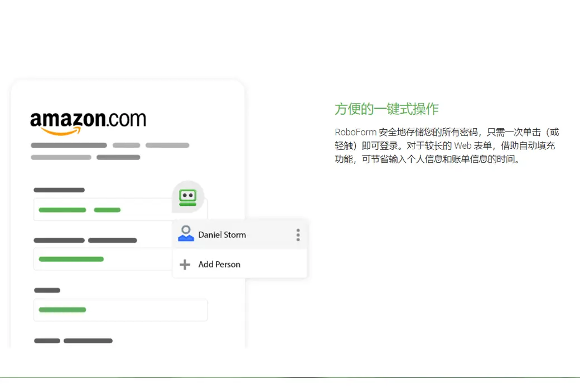This screenshot has width=580, height=390.
Task: Choose Add Person in the dropdown
Action: [240, 264]
